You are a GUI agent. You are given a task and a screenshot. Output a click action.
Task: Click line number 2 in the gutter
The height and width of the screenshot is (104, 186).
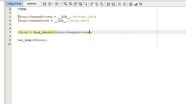(10, 13)
